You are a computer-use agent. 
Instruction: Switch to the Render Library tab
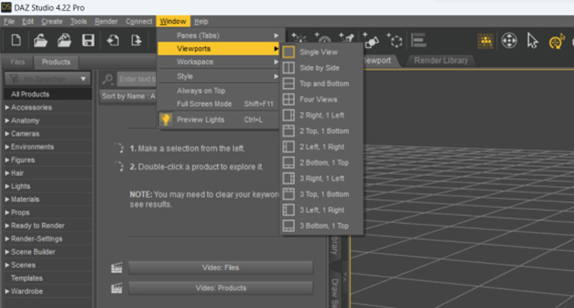click(x=441, y=61)
